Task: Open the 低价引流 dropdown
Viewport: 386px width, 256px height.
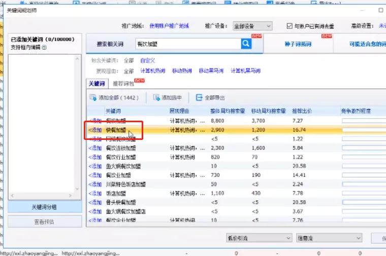Action: (259, 238)
